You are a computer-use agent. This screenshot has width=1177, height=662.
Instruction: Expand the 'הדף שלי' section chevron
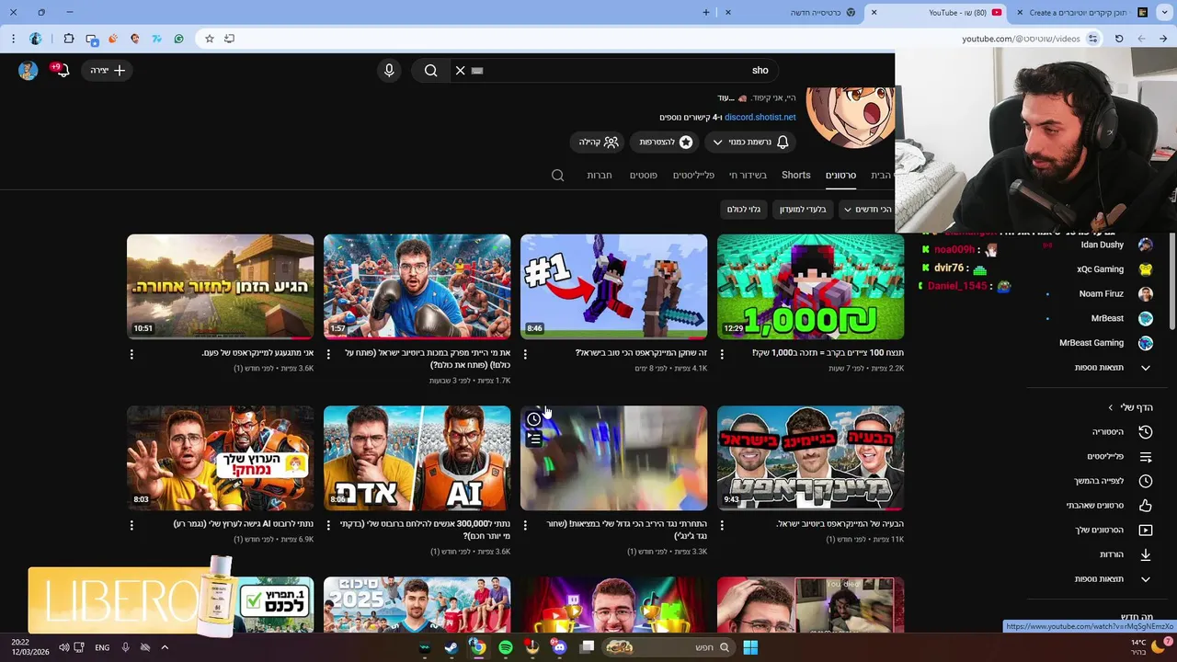(1111, 407)
